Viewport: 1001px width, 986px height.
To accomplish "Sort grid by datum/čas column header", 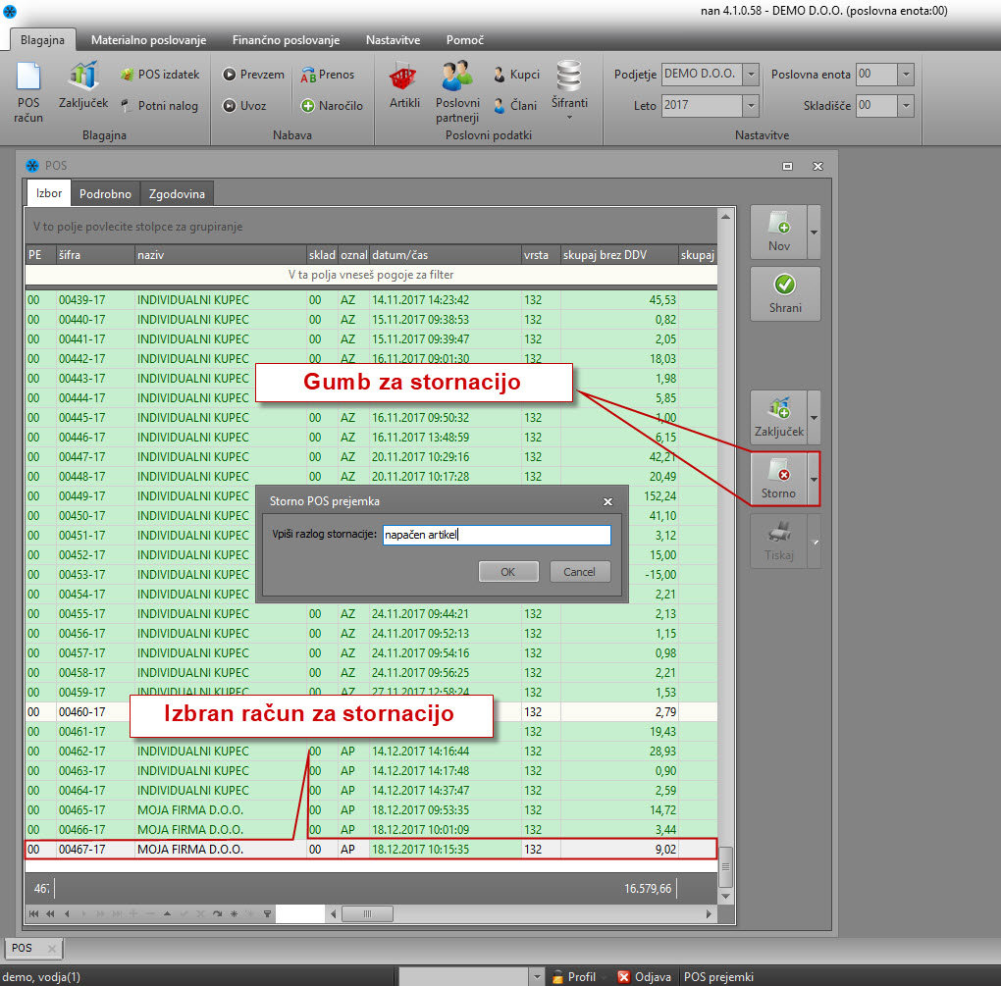I will pyautogui.click(x=445, y=255).
